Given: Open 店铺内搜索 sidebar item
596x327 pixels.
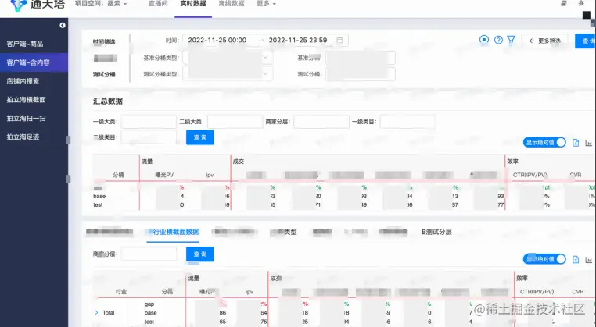Looking at the screenshot, I should pyautogui.click(x=34, y=81).
